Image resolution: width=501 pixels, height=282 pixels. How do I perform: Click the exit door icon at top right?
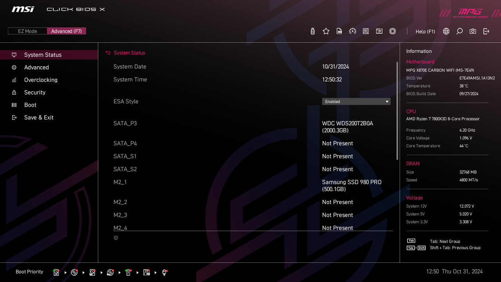486,31
